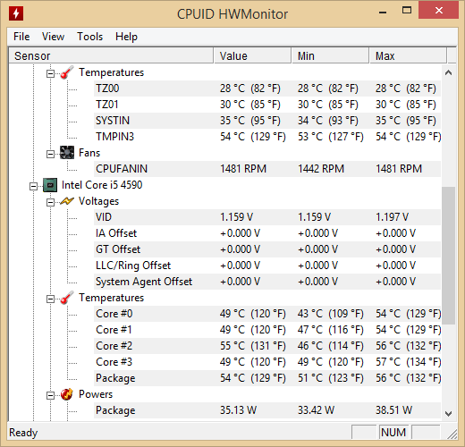
Task: Open the Tools menu
Action: point(89,37)
